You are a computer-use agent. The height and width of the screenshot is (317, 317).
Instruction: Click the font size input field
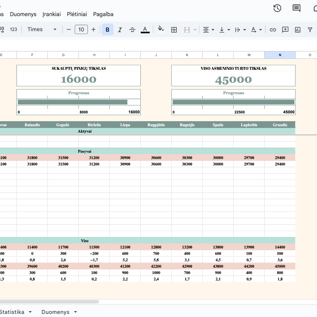tap(81, 29)
